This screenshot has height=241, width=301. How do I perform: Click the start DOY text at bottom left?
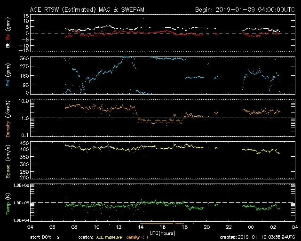pos(46,237)
